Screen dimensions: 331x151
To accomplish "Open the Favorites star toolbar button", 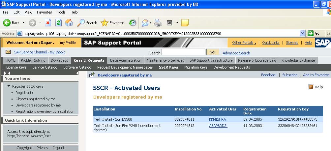I will tap(112, 23).
